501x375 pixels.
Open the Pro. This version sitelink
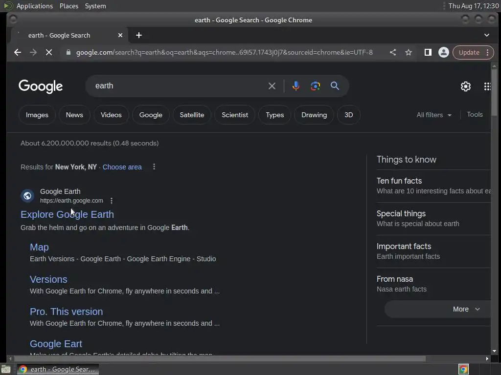[67, 312]
